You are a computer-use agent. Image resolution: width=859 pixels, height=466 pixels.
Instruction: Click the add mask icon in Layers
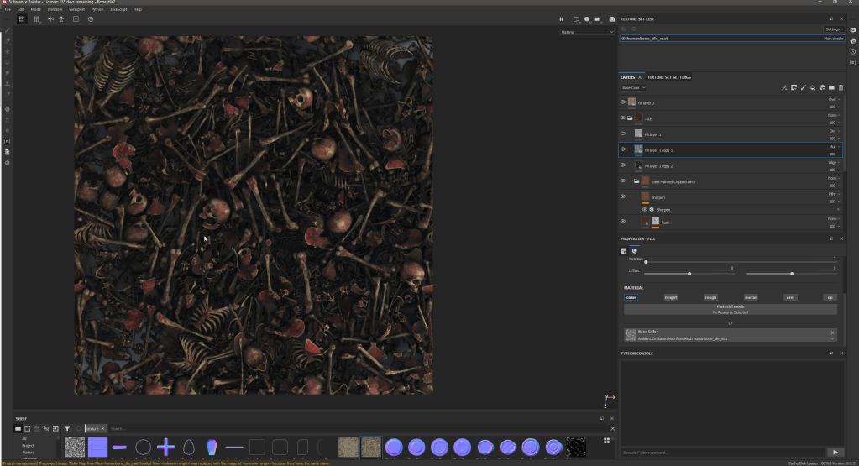coord(794,87)
